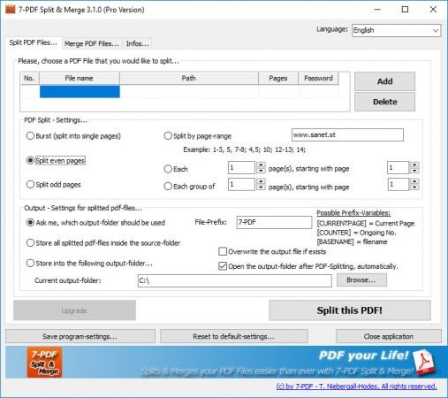The width and height of the screenshot is (448, 398).
Task: Click the Password column header
Action: click(318, 79)
